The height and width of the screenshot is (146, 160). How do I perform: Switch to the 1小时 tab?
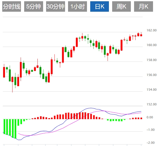coord(77,6)
